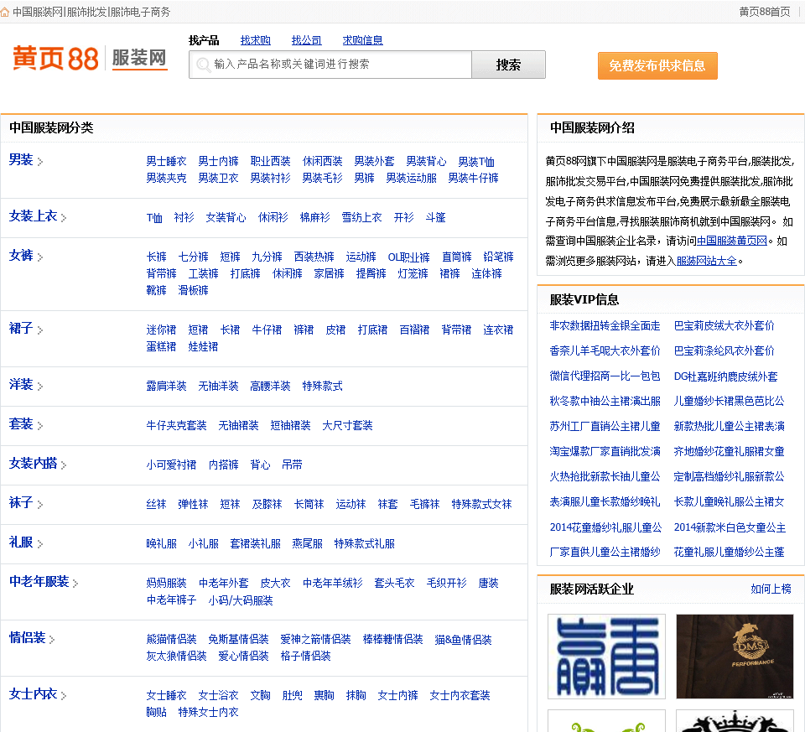Open the 赢 blue logo company thumbnail

pyautogui.click(x=606, y=657)
